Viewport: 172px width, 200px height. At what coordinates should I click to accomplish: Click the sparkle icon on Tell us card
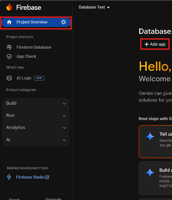click(x=150, y=136)
